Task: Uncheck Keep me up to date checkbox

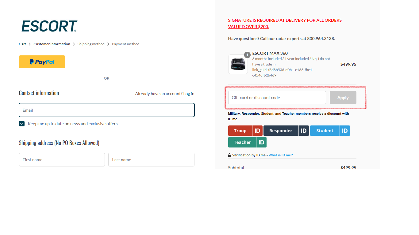Action: click(x=22, y=124)
